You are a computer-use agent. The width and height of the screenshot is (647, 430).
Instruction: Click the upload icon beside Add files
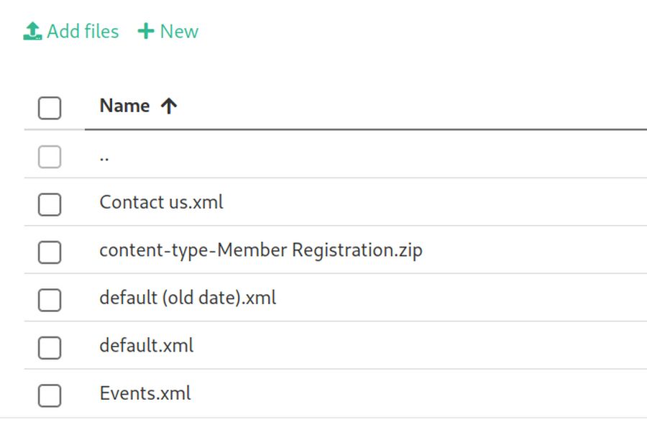[33, 32]
